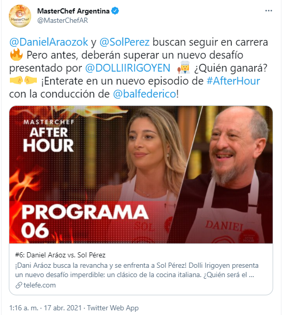Click the MasterChef Argentina profile avatar
The height and width of the screenshot is (315, 283).
point(20,16)
